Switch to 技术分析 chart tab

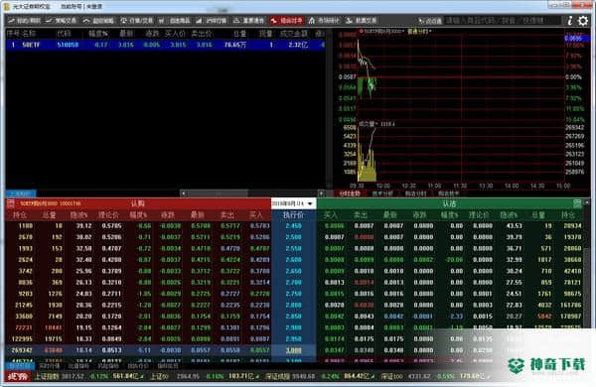point(382,193)
